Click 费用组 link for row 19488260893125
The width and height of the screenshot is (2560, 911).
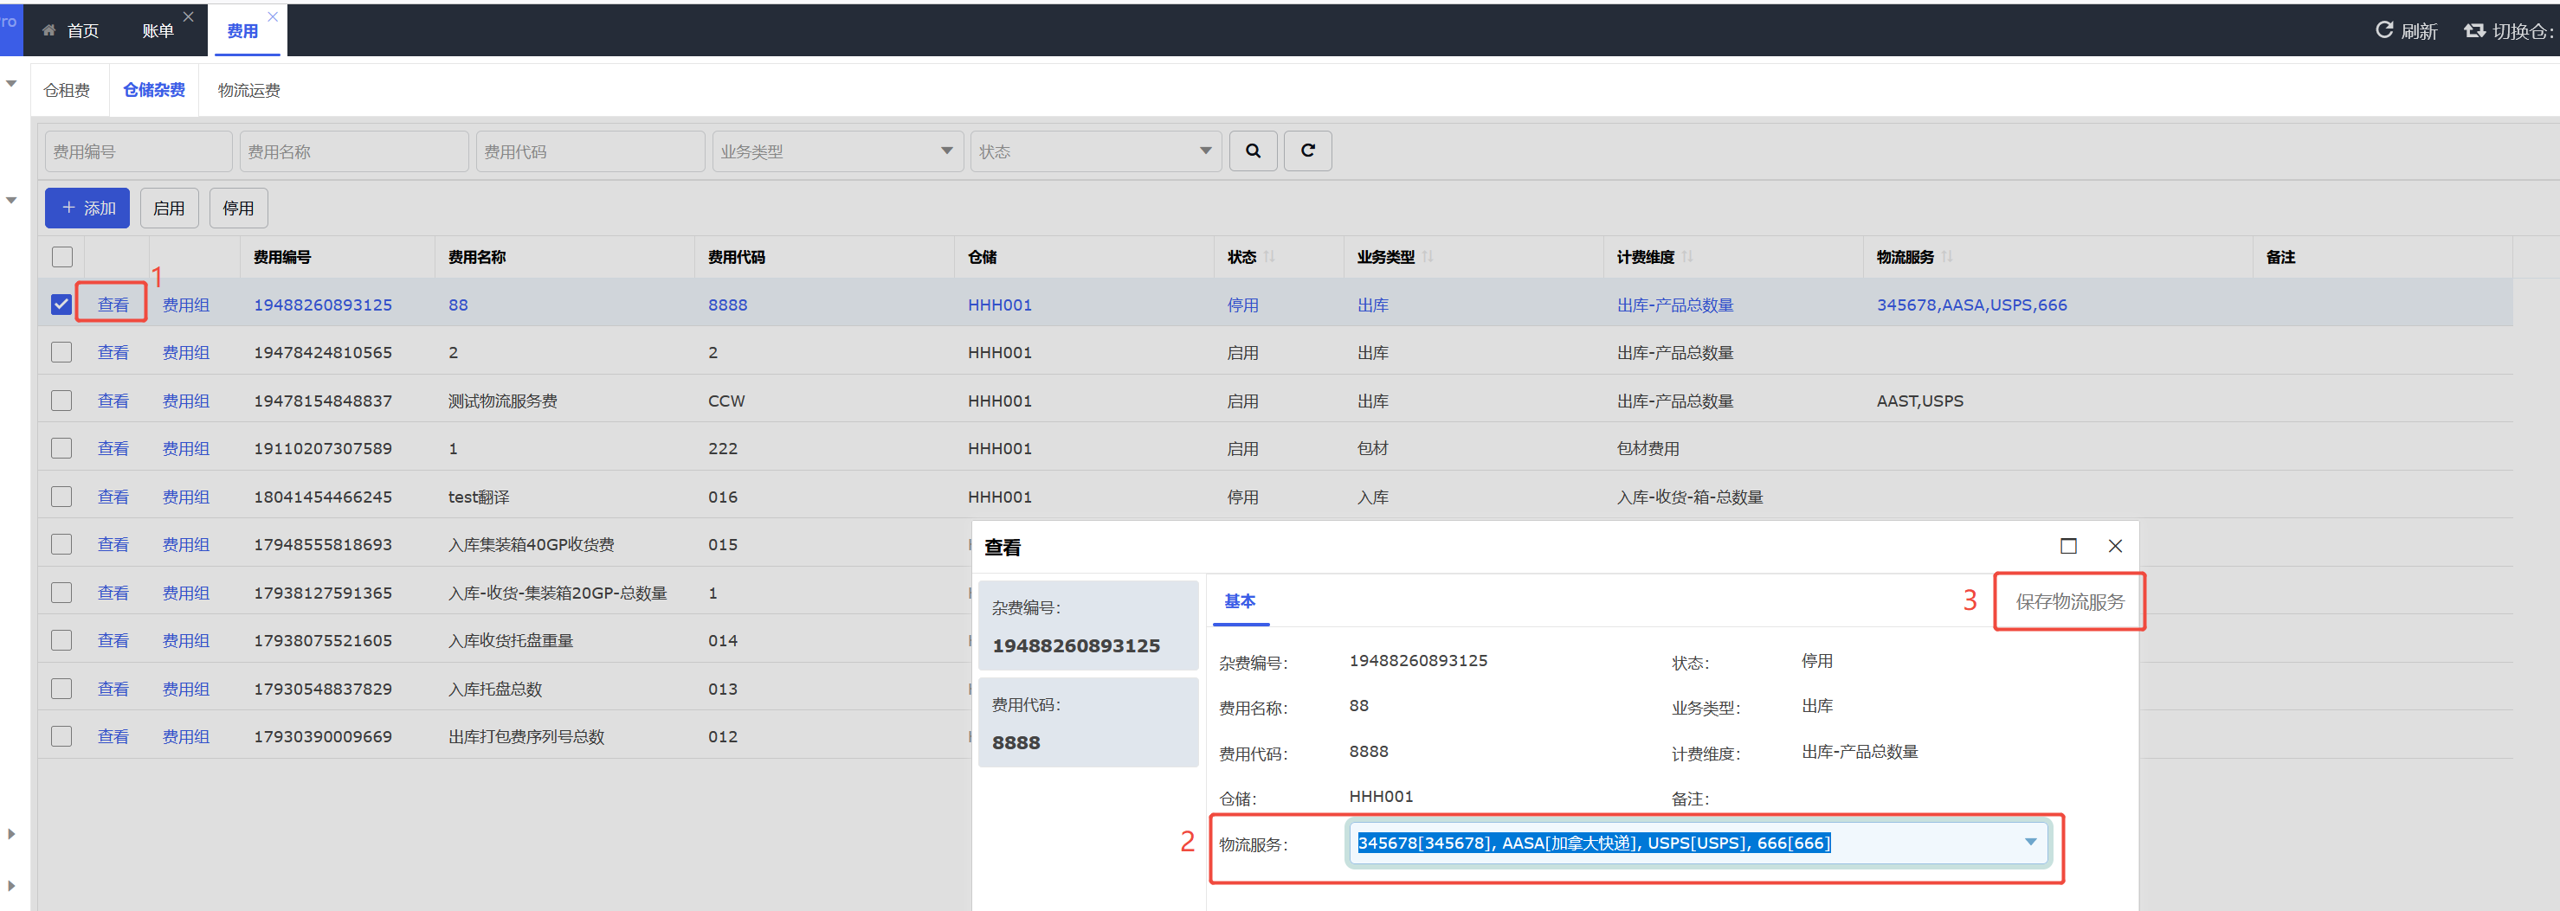(x=186, y=305)
